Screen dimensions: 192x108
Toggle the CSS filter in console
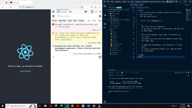[89, 21]
